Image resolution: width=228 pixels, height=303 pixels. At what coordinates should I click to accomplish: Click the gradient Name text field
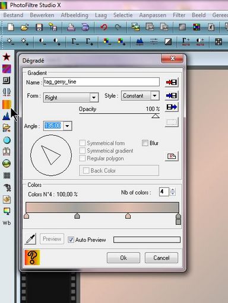point(102,82)
